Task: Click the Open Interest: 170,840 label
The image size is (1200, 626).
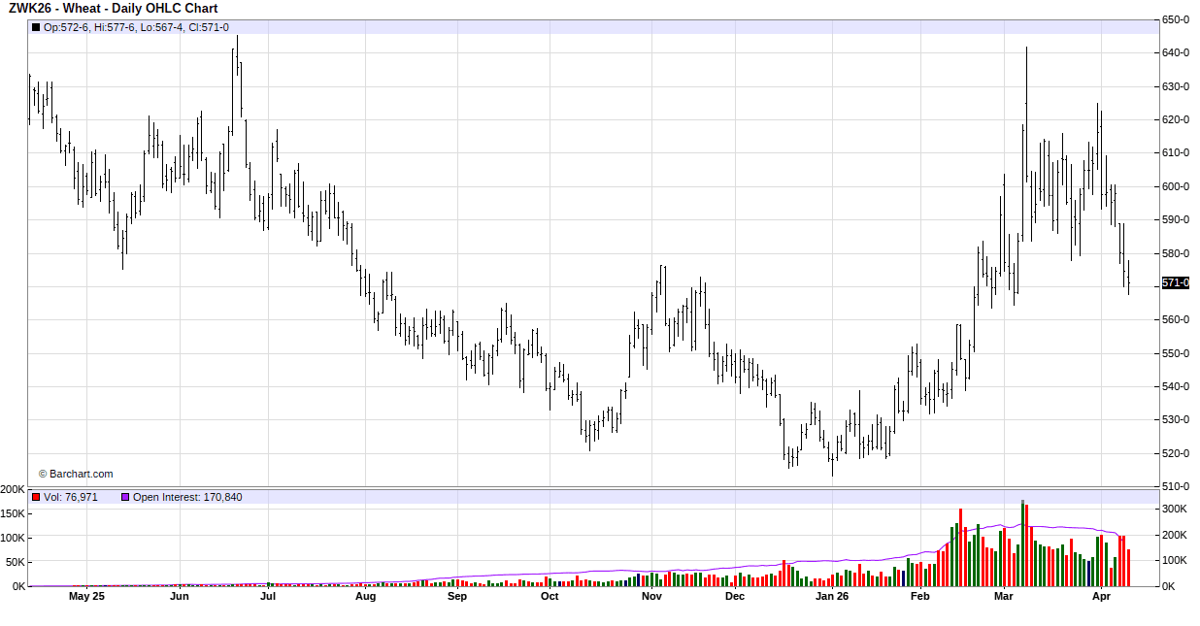Action: 187,497
